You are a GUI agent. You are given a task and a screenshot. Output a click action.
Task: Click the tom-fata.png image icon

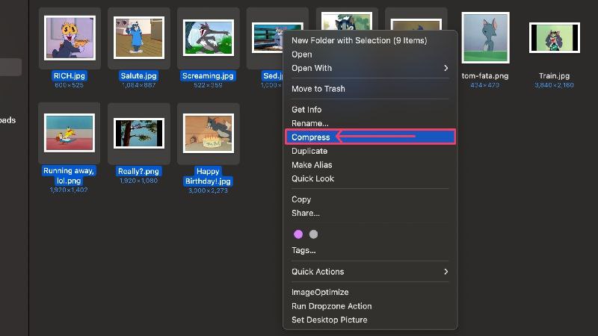(485, 38)
